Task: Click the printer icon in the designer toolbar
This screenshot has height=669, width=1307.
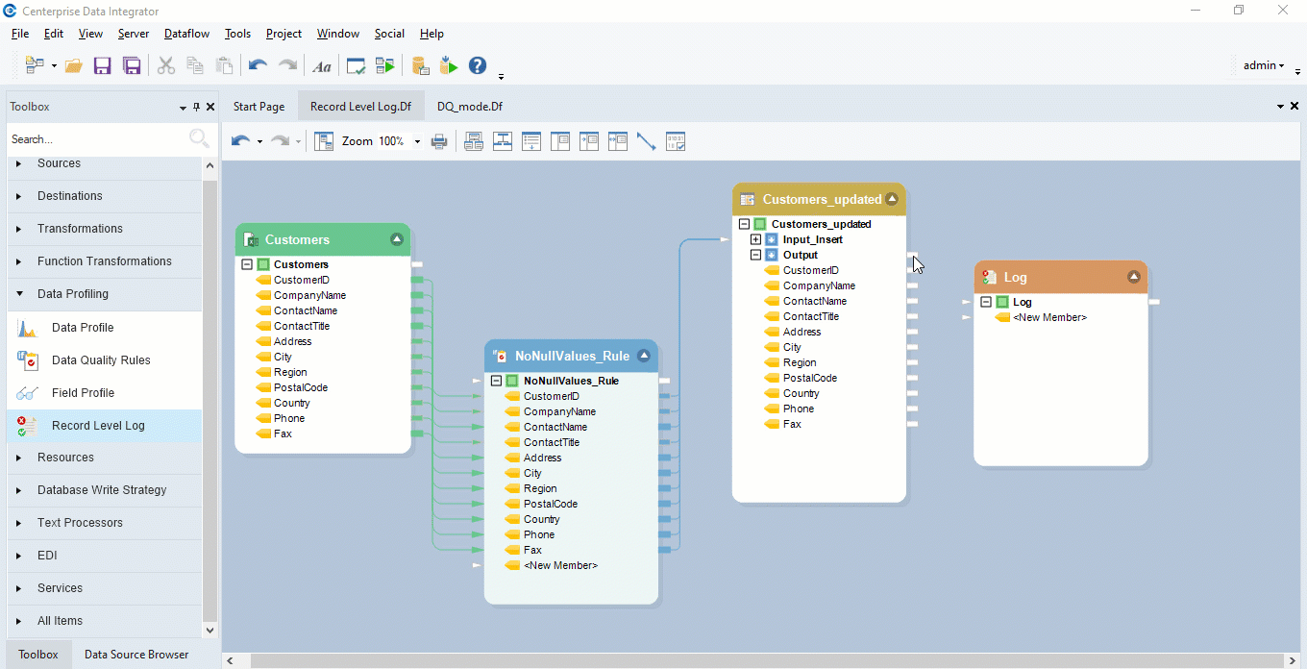Action: [439, 141]
